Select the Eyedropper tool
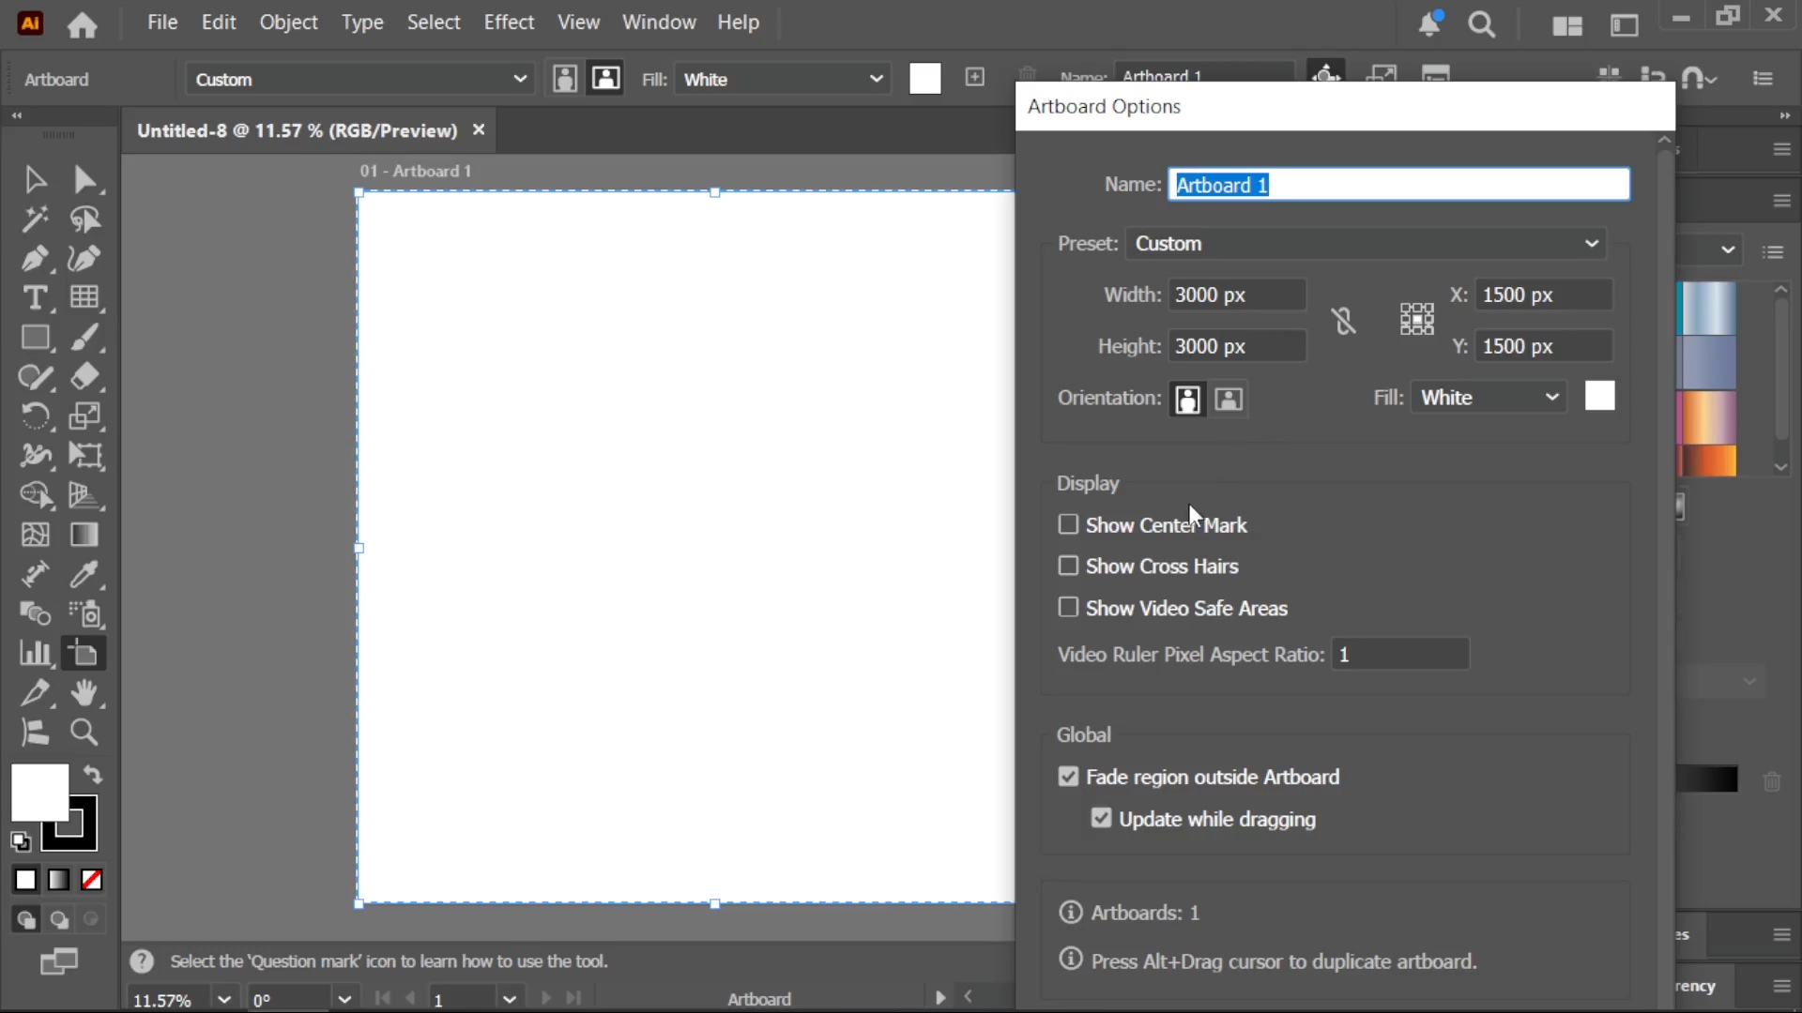 coord(84,574)
